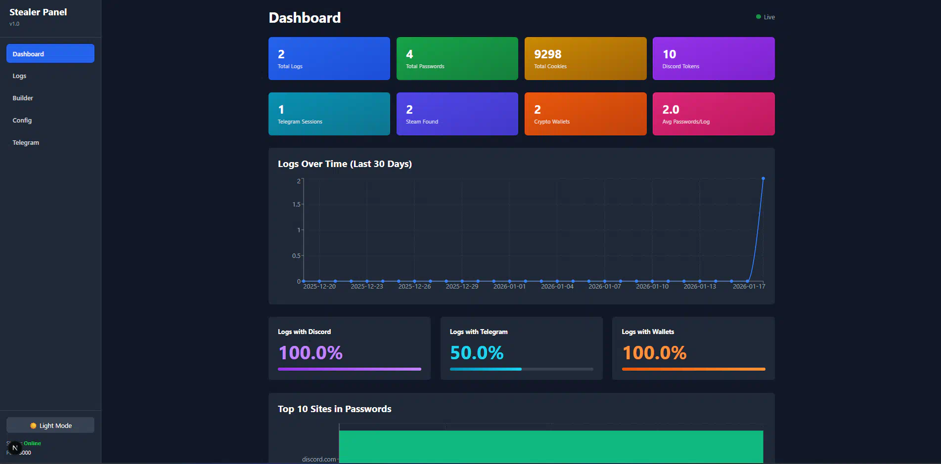941x464 pixels.
Task: Open the Telegram sidebar entry
Action: point(26,143)
